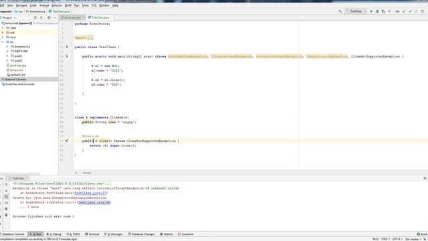
Task: Open Database Console tool window
Action: 13,234
